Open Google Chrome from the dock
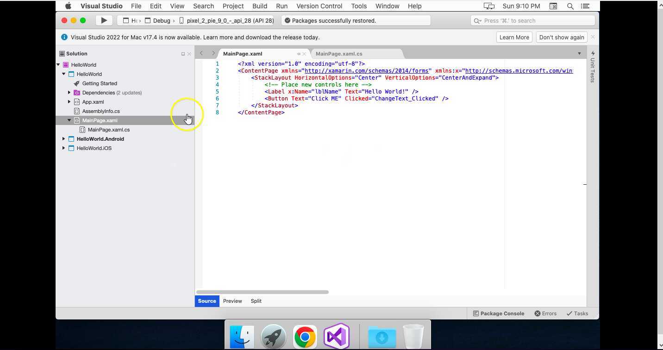663x350 pixels. pos(305,337)
